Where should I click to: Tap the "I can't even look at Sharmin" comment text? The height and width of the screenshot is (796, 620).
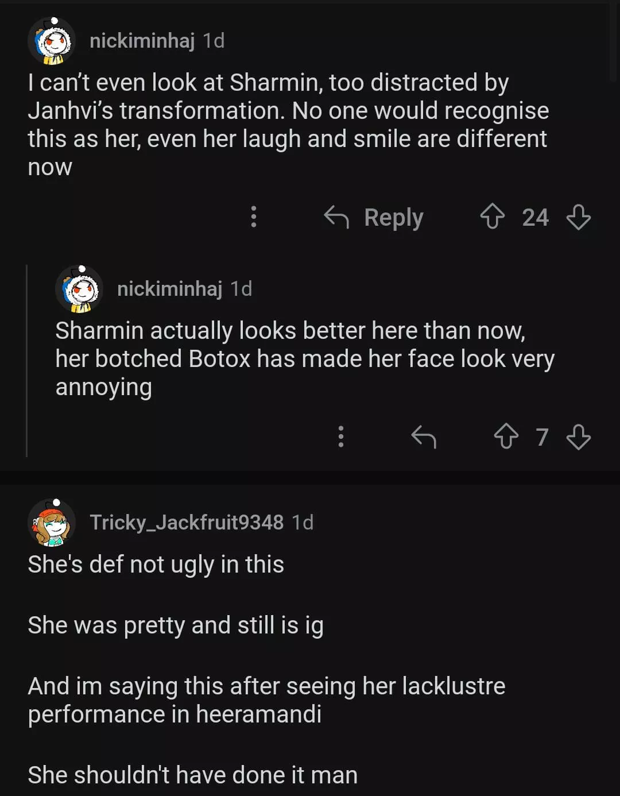tap(287, 125)
